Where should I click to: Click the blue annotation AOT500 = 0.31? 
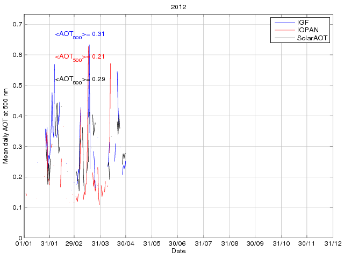click(x=80, y=34)
